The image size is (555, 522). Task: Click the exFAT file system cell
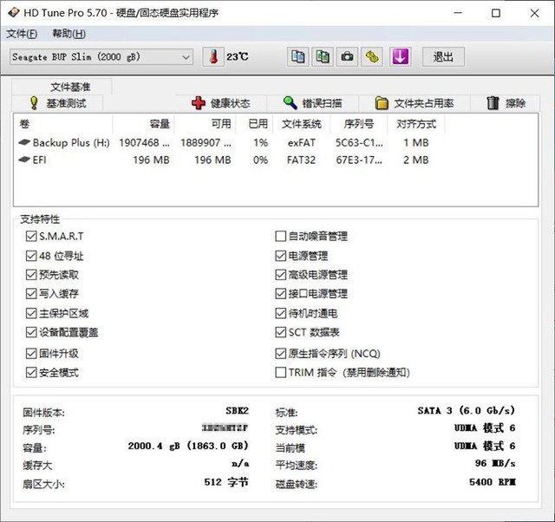pos(301,142)
